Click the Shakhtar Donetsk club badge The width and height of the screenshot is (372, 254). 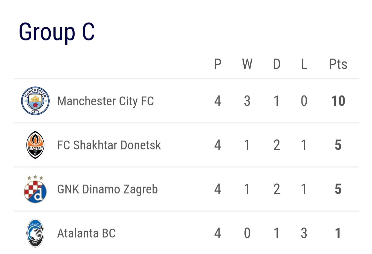click(35, 145)
